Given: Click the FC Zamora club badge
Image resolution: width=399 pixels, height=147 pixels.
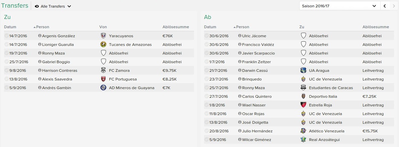Looking at the screenshot, I should pyautogui.click(x=103, y=71).
